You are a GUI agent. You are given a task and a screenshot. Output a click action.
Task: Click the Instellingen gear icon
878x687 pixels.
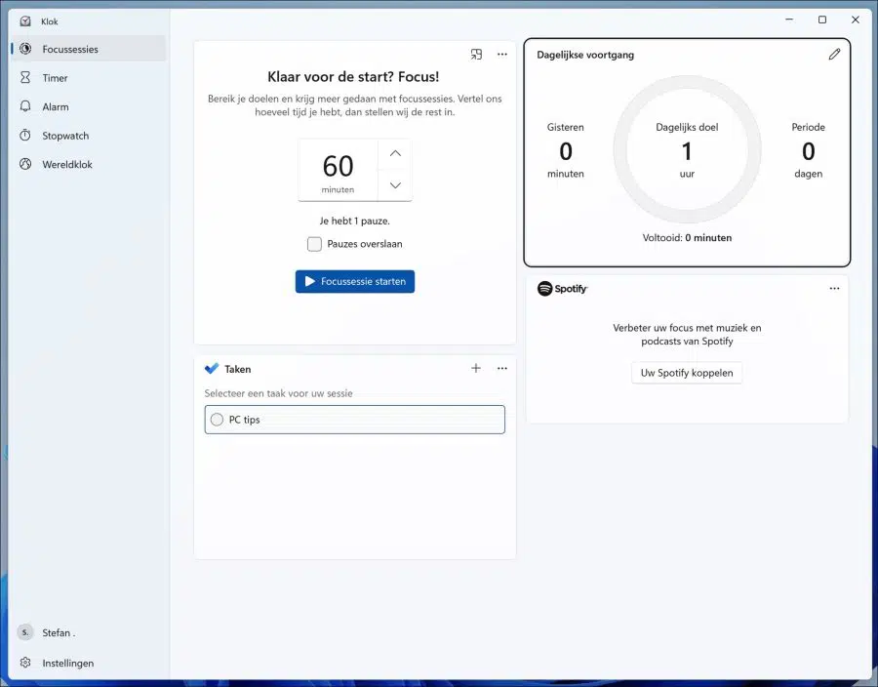[x=25, y=663]
